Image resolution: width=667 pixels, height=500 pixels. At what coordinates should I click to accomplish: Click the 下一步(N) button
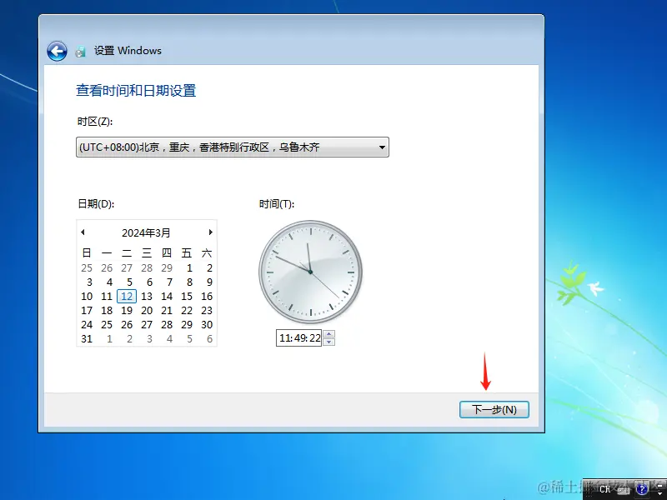tap(494, 409)
